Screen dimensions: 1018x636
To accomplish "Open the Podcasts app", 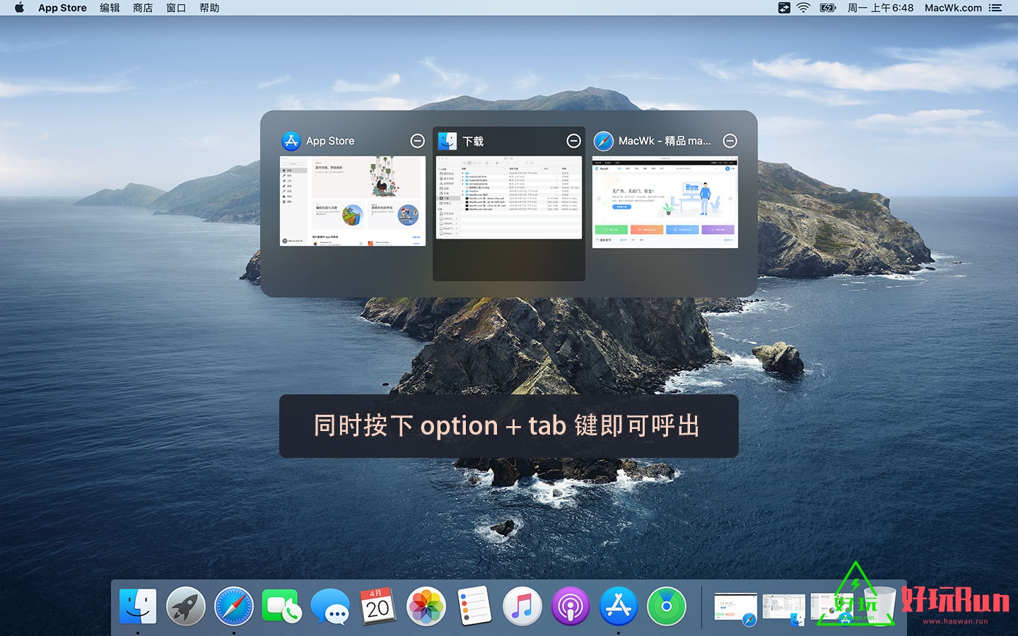I will point(570,606).
